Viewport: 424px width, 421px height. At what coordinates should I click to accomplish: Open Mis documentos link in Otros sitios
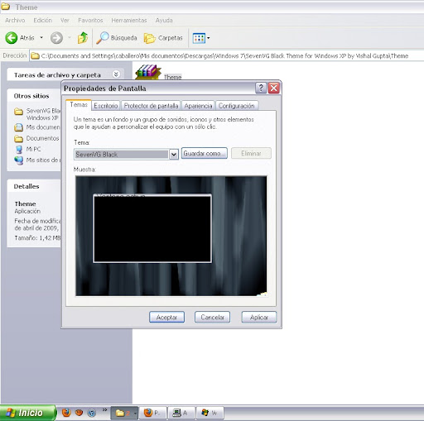point(37,127)
